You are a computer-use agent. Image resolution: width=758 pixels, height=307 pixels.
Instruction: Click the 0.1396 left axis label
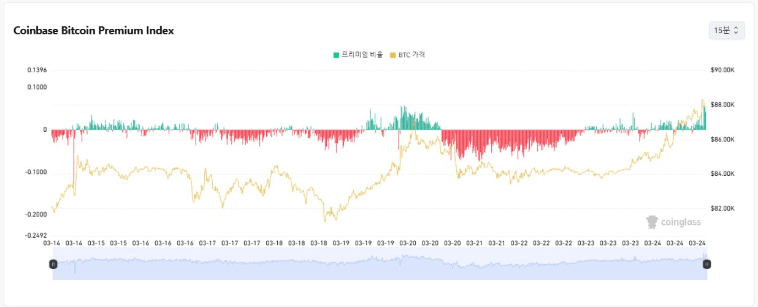pyautogui.click(x=37, y=70)
